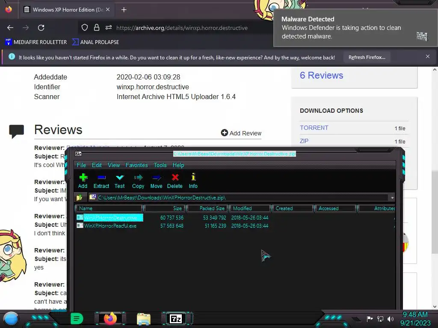The image size is (438, 328).
Task: Open the Info dialog in 7-Zip
Action: tap(193, 181)
